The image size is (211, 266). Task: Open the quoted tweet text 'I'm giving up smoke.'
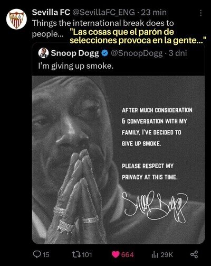tap(76, 66)
